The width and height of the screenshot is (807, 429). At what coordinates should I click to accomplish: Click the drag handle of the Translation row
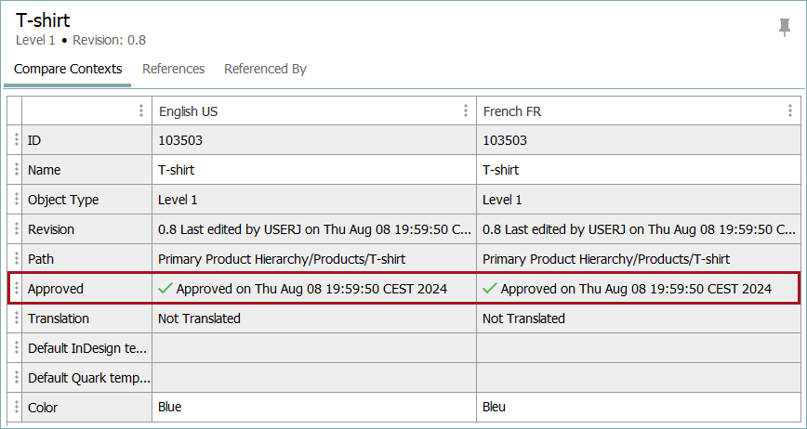(16, 318)
